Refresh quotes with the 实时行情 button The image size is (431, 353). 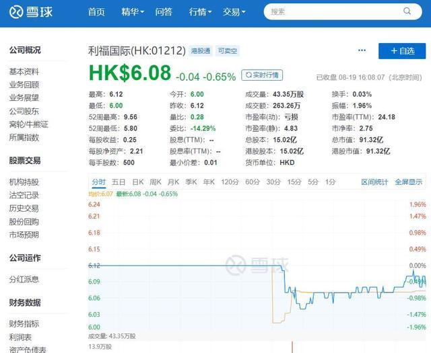click(x=262, y=75)
